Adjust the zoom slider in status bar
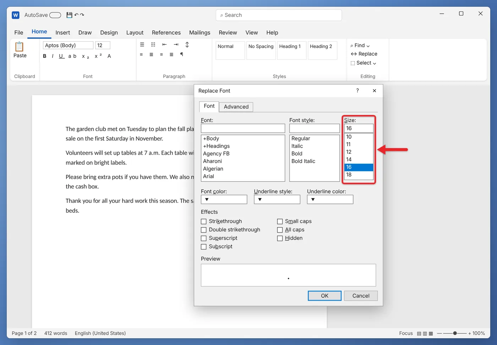Viewport: 497px width, 345px height. (455, 333)
